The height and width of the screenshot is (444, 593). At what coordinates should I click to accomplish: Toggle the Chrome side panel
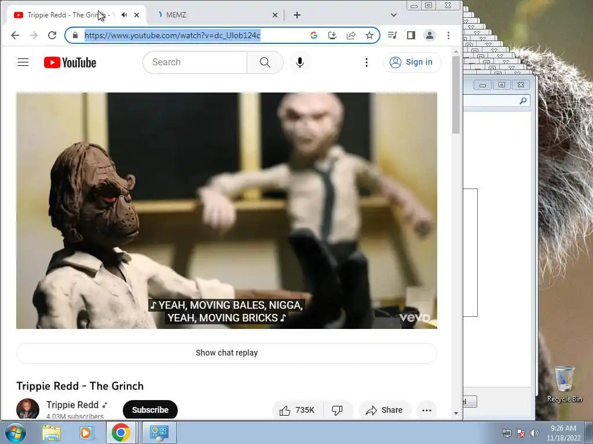411,35
